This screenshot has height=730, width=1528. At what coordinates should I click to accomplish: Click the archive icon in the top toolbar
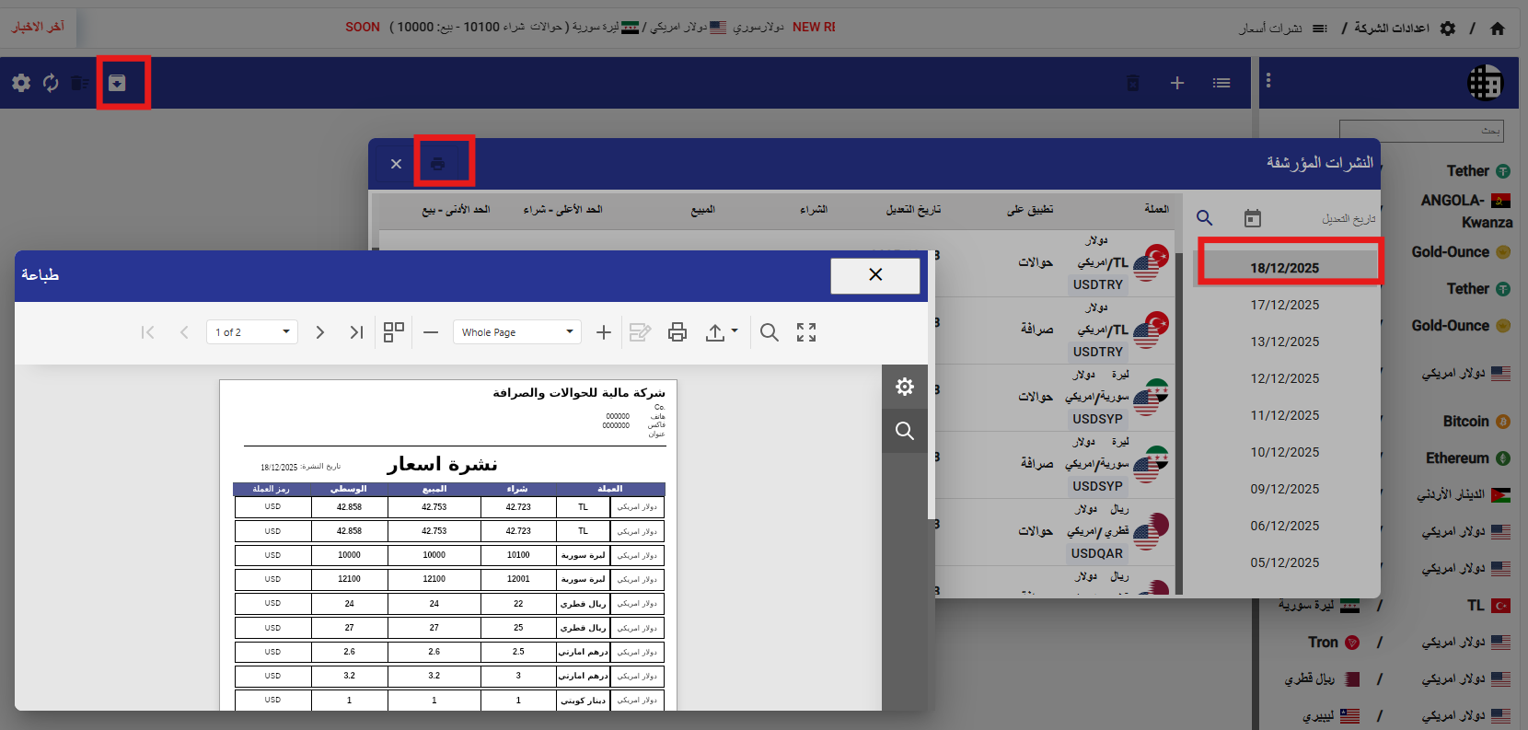pos(117,83)
